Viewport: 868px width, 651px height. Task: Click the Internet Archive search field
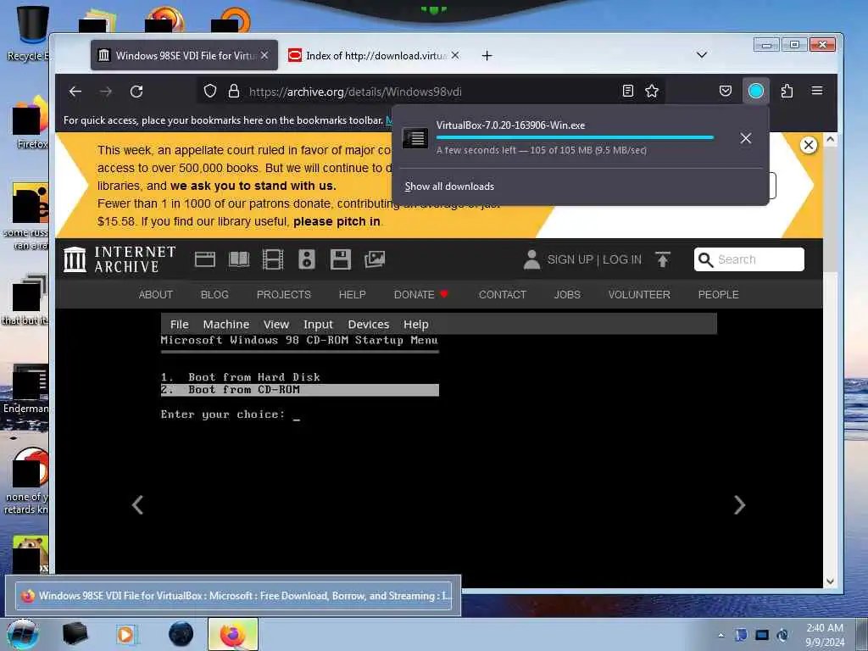(x=749, y=259)
